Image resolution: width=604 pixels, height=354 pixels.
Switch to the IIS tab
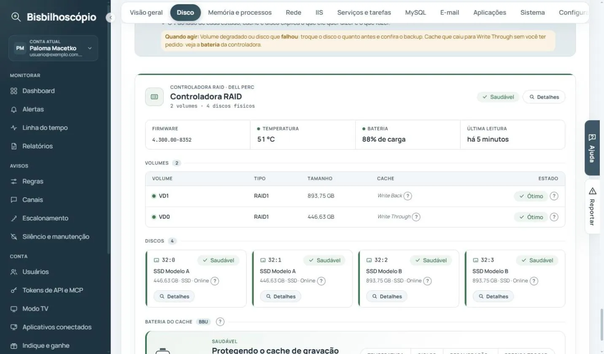coord(319,13)
